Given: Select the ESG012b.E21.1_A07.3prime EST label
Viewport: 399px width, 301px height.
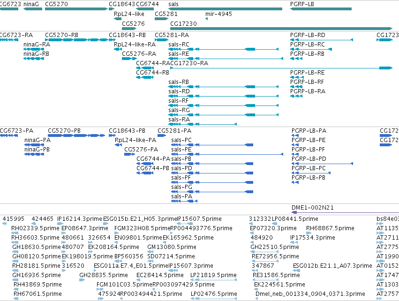Looking at the screenshot, I should tap(332, 266).
